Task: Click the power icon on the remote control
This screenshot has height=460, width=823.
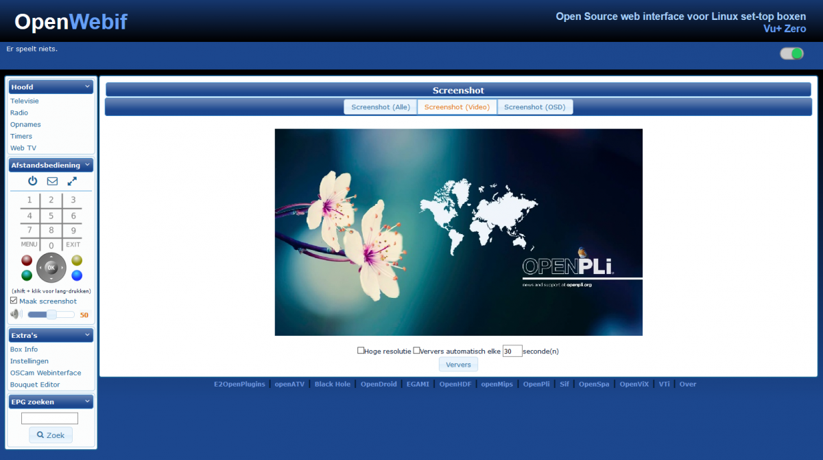Action: coord(32,181)
